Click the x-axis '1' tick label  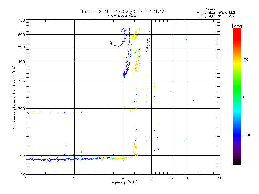click(26, 178)
